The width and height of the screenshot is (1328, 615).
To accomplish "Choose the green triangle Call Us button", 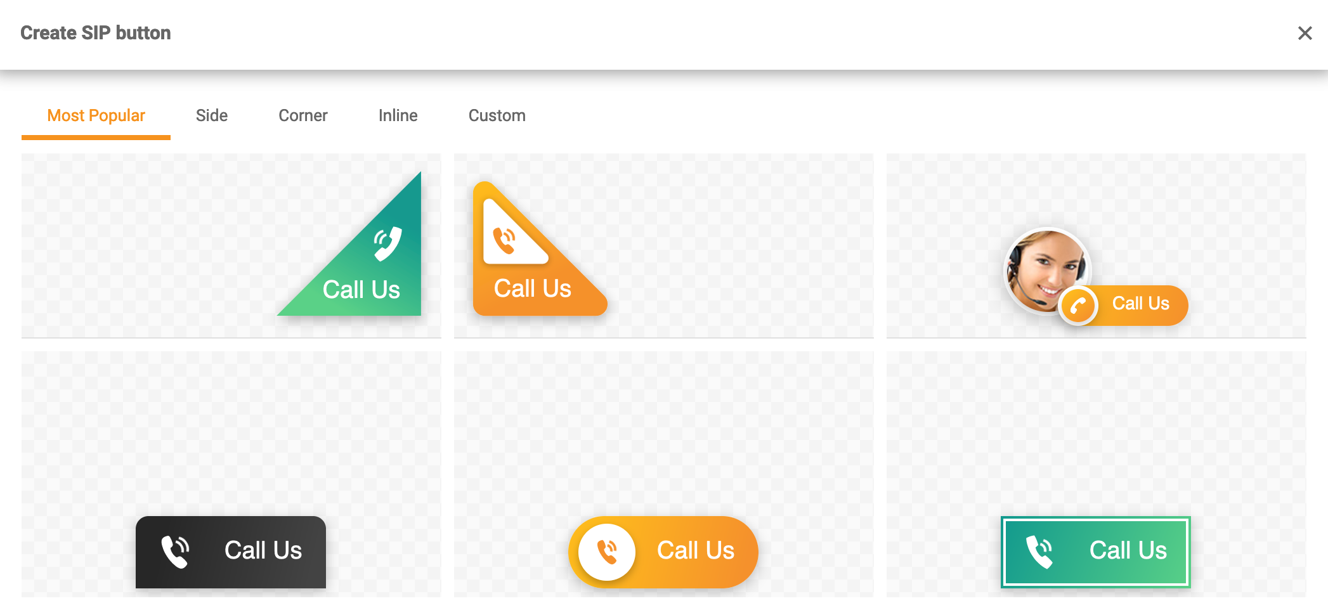I will pos(368,273).
